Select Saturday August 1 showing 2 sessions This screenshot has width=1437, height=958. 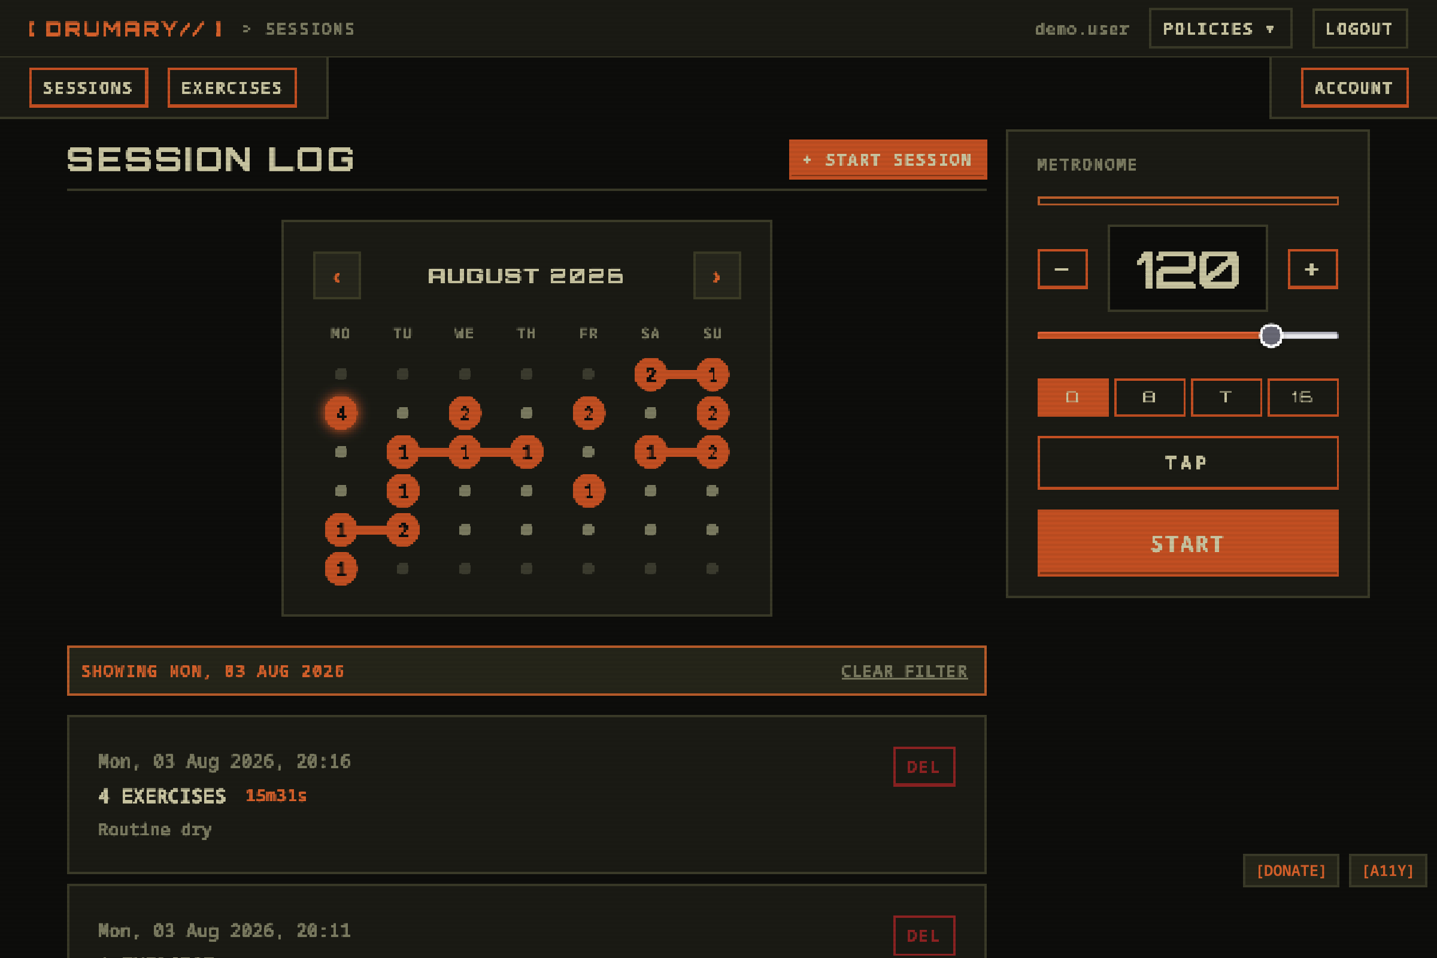click(x=650, y=374)
